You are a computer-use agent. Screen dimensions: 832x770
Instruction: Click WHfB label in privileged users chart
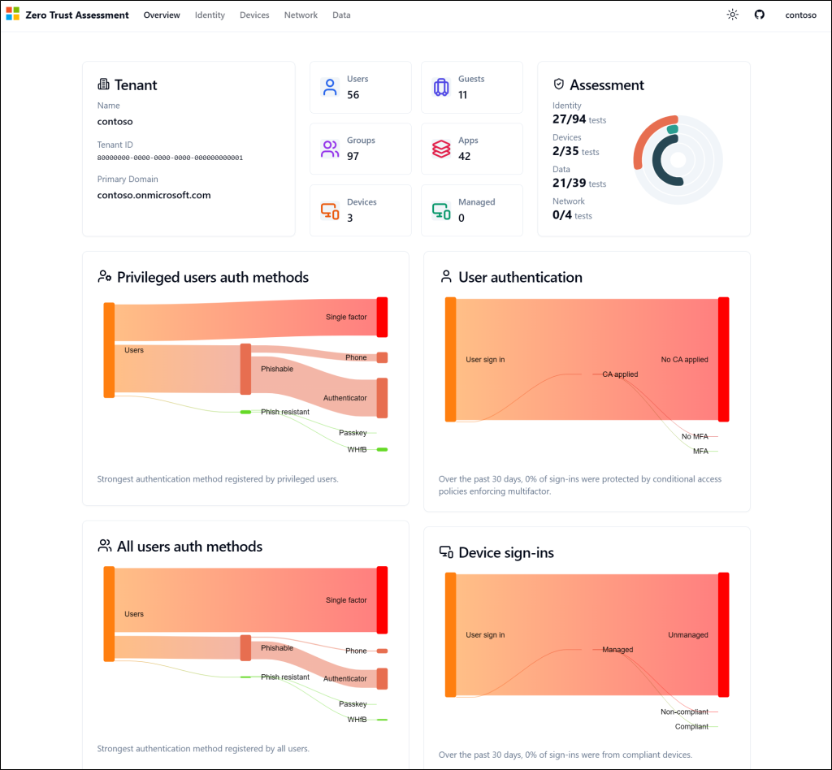click(357, 450)
